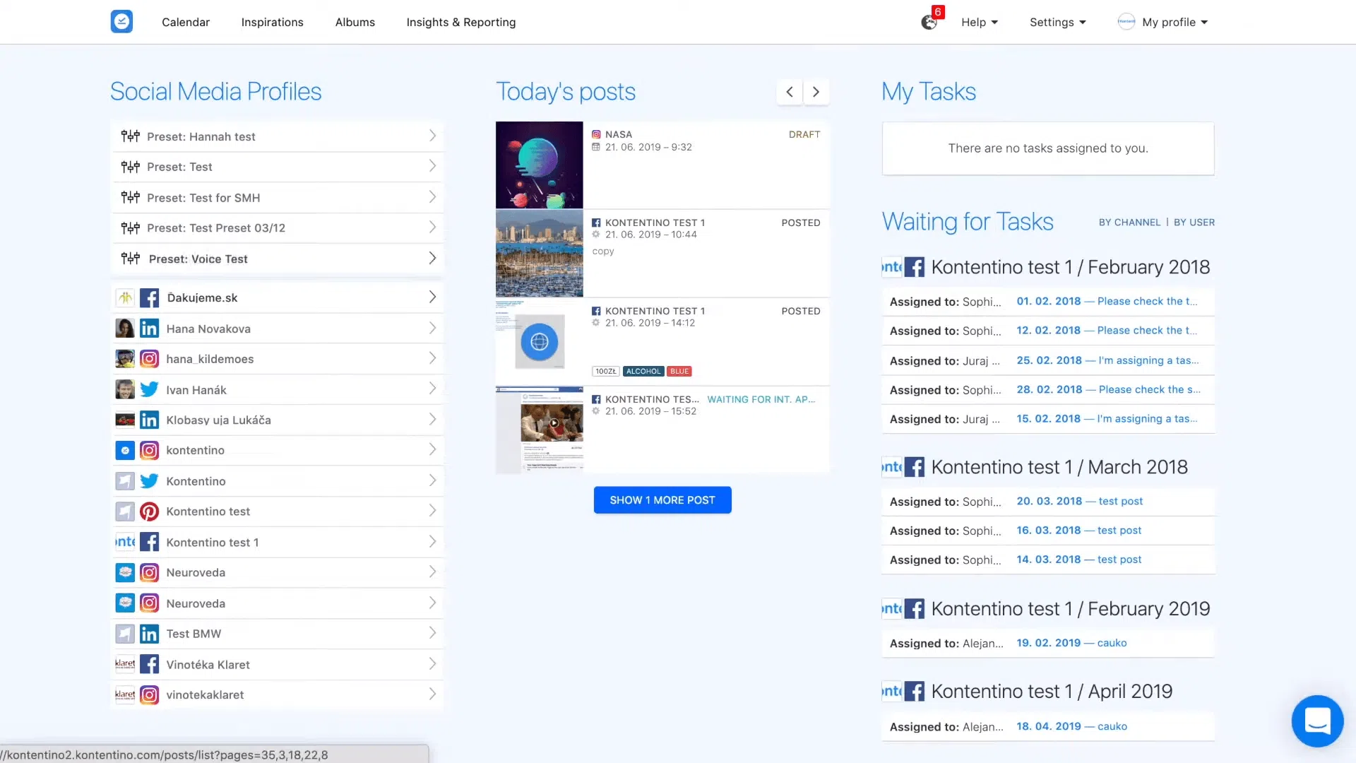Click the Facebook icon in February 2018 heading
The image size is (1356, 763).
pyautogui.click(x=915, y=267)
